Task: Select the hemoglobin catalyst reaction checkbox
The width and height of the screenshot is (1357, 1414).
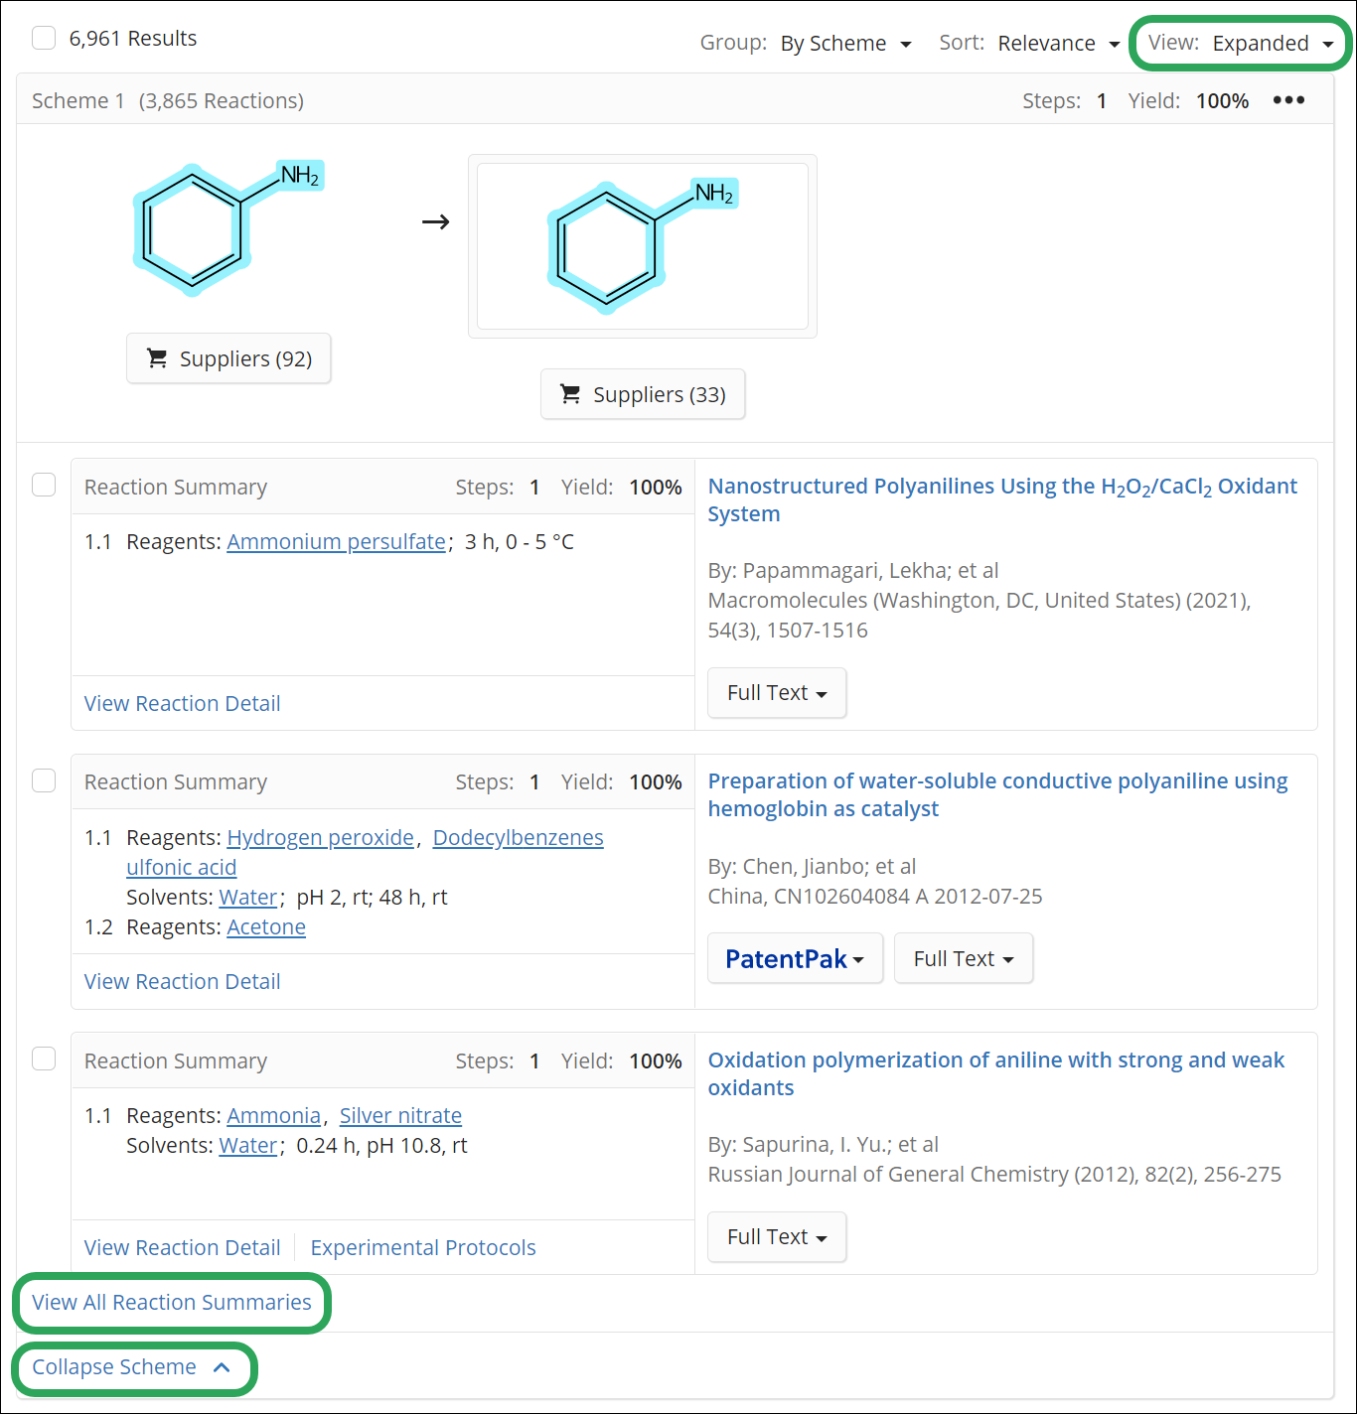Action: tap(44, 780)
